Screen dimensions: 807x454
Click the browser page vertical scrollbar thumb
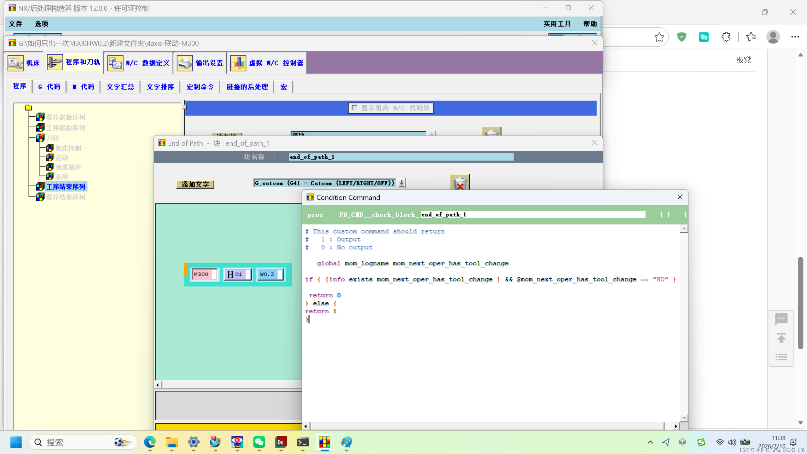800,303
